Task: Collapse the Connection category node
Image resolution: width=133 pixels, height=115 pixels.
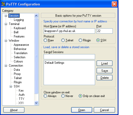Action: coord(6,66)
